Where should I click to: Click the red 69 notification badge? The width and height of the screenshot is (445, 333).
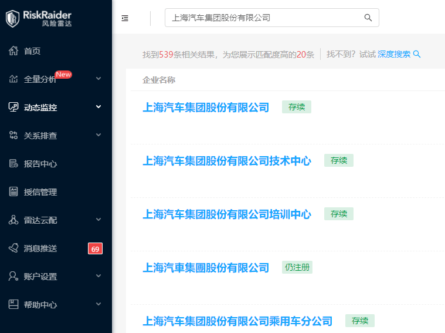tap(95, 249)
